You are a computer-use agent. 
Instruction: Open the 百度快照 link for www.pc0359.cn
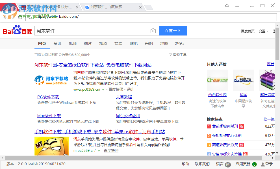[116, 89]
